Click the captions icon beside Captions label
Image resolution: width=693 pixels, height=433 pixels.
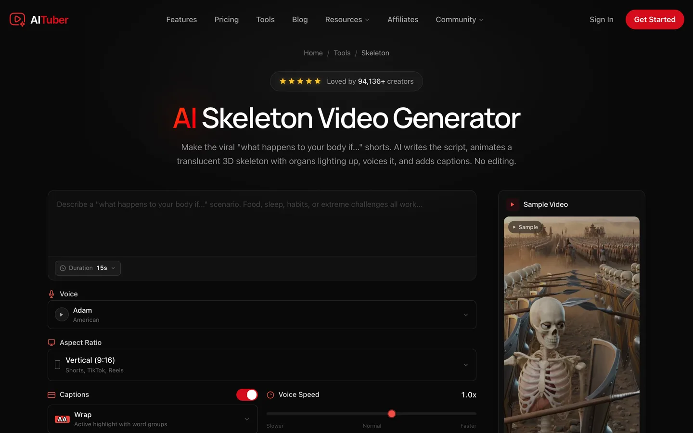(x=51, y=395)
